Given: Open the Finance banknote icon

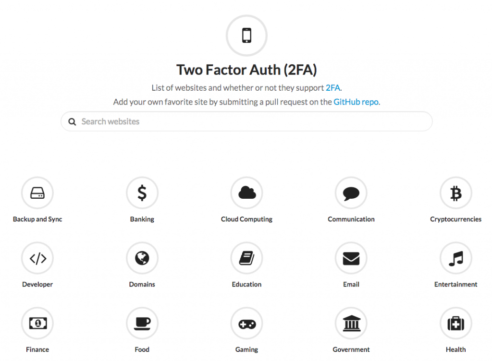Looking at the screenshot, I should pyautogui.click(x=37, y=323).
